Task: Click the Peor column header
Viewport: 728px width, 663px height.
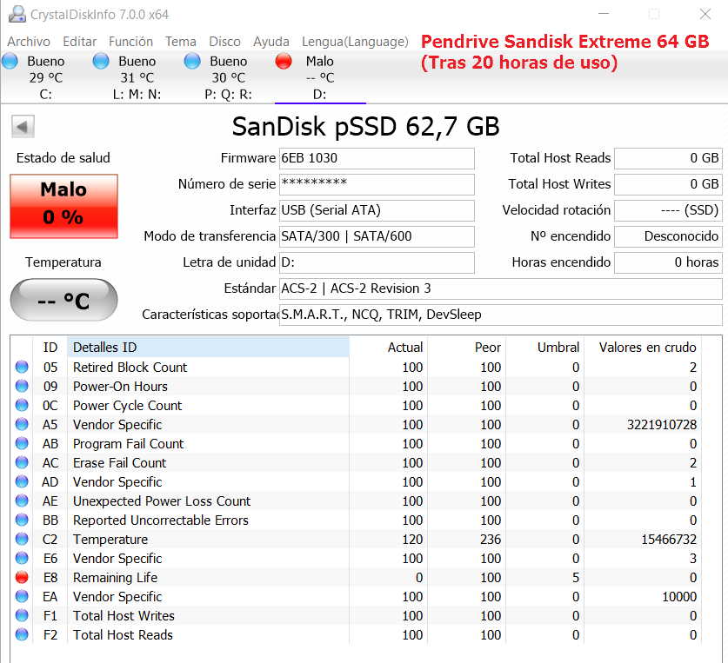Action: pyautogui.click(x=466, y=347)
